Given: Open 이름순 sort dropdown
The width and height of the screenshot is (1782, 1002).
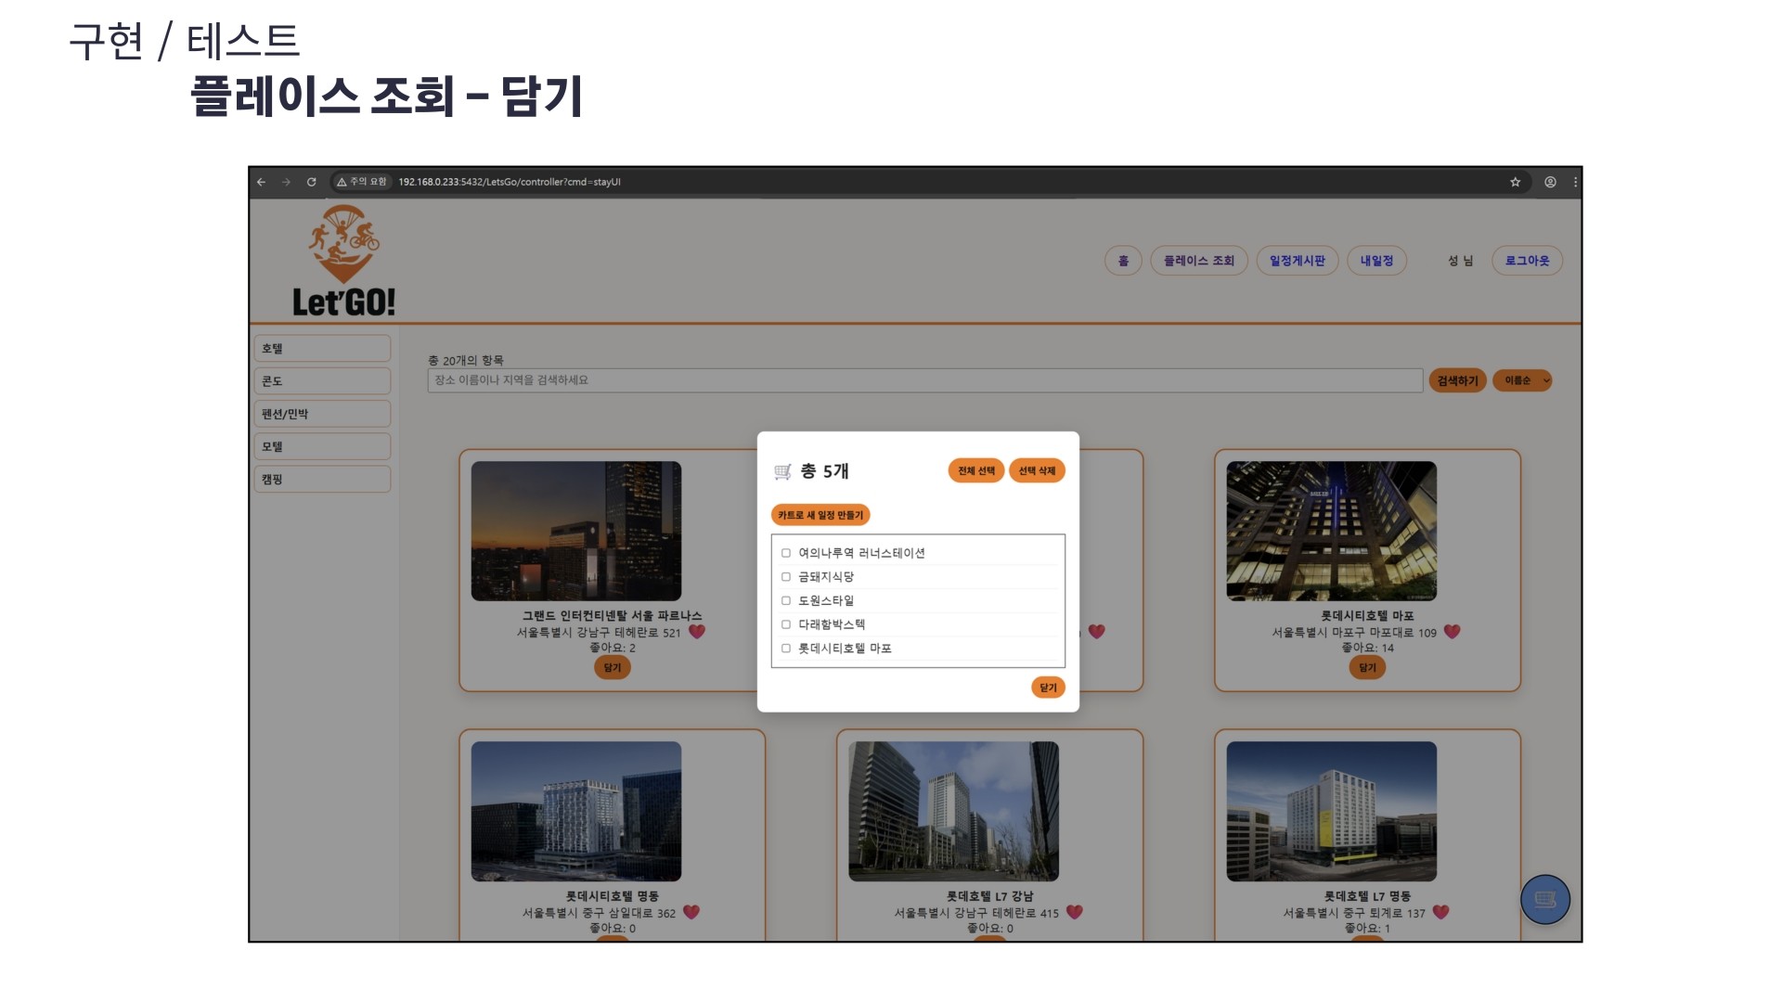Looking at the screenshot, I should tap(1522, 380).
